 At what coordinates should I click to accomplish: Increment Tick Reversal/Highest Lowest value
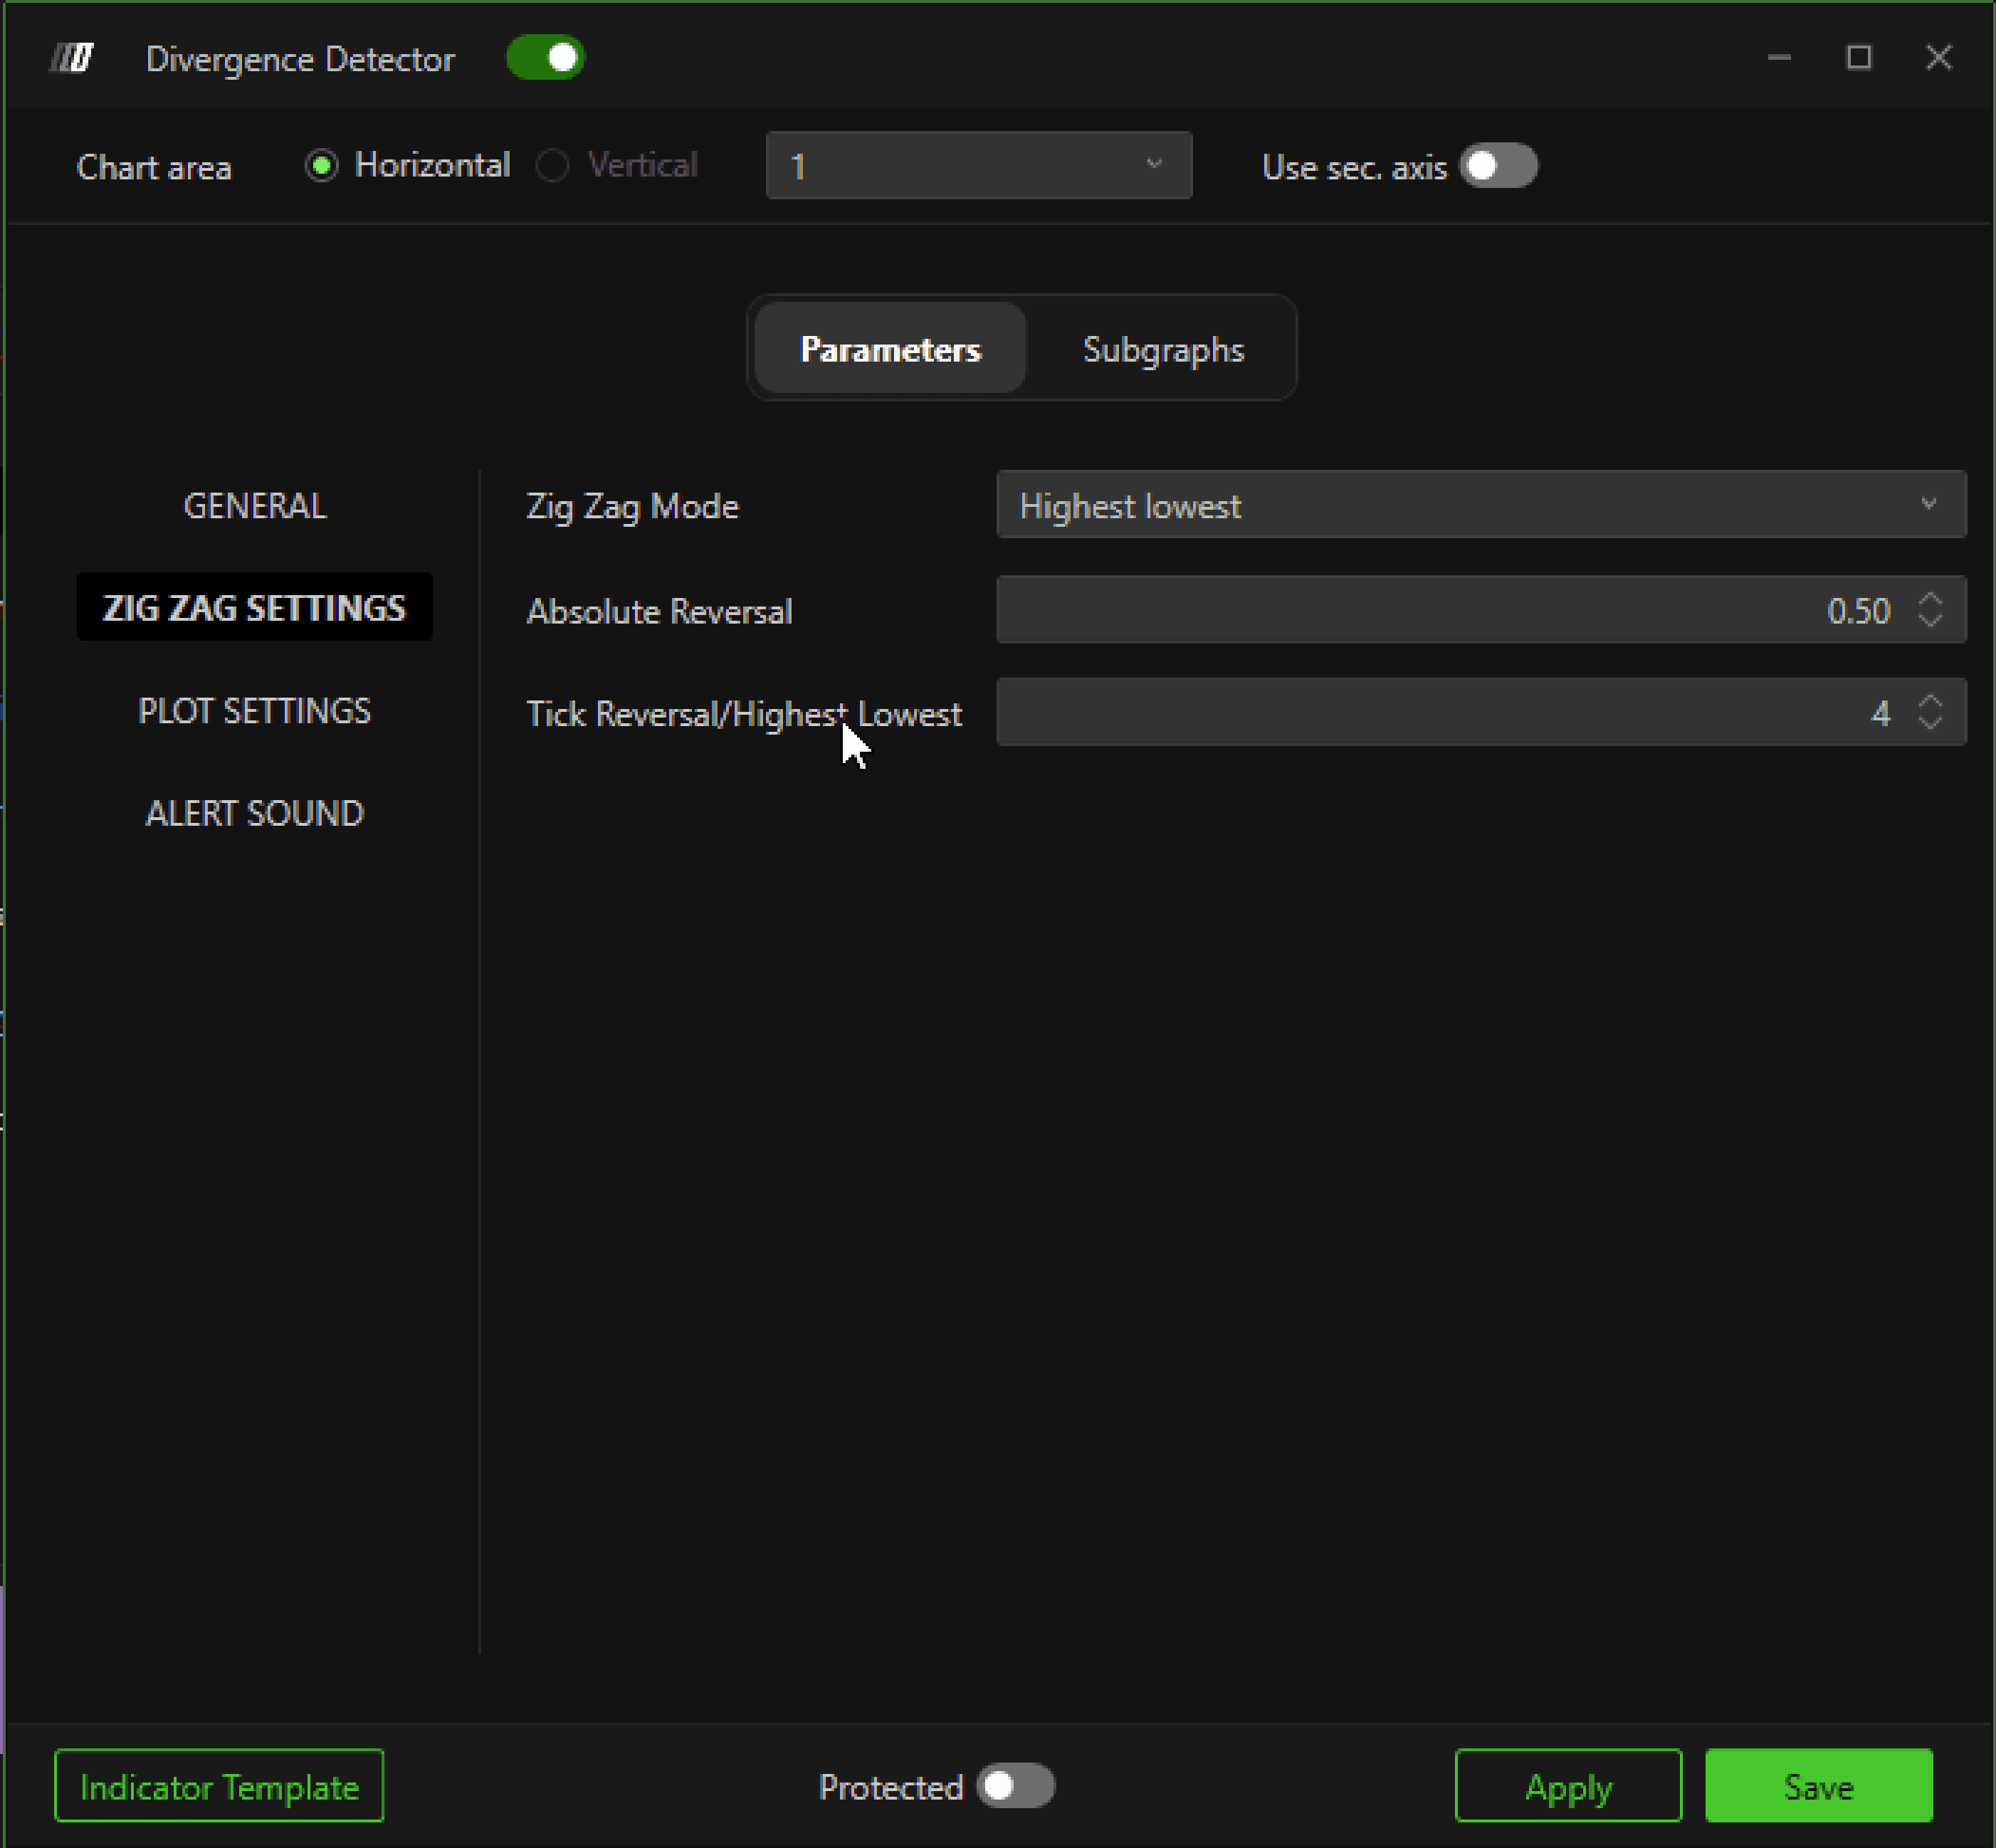(1930, 702)
